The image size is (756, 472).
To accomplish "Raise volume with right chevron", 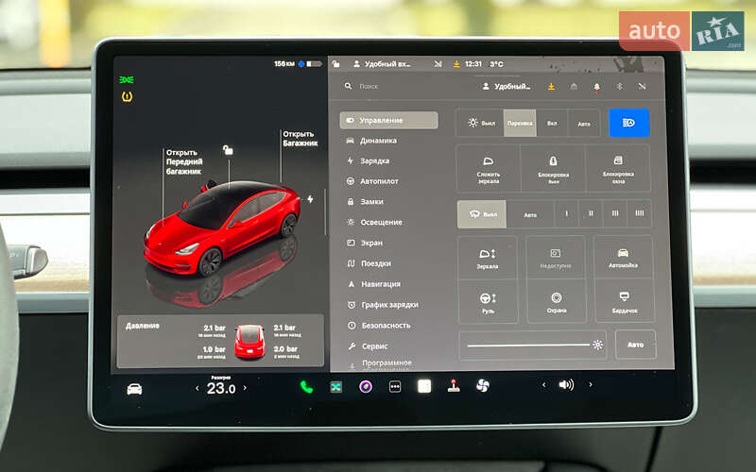I will [590, 384].
